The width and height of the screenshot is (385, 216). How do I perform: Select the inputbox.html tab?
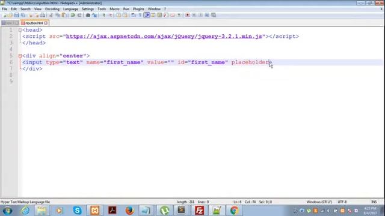pyautogui.click(x=34, y=23)
